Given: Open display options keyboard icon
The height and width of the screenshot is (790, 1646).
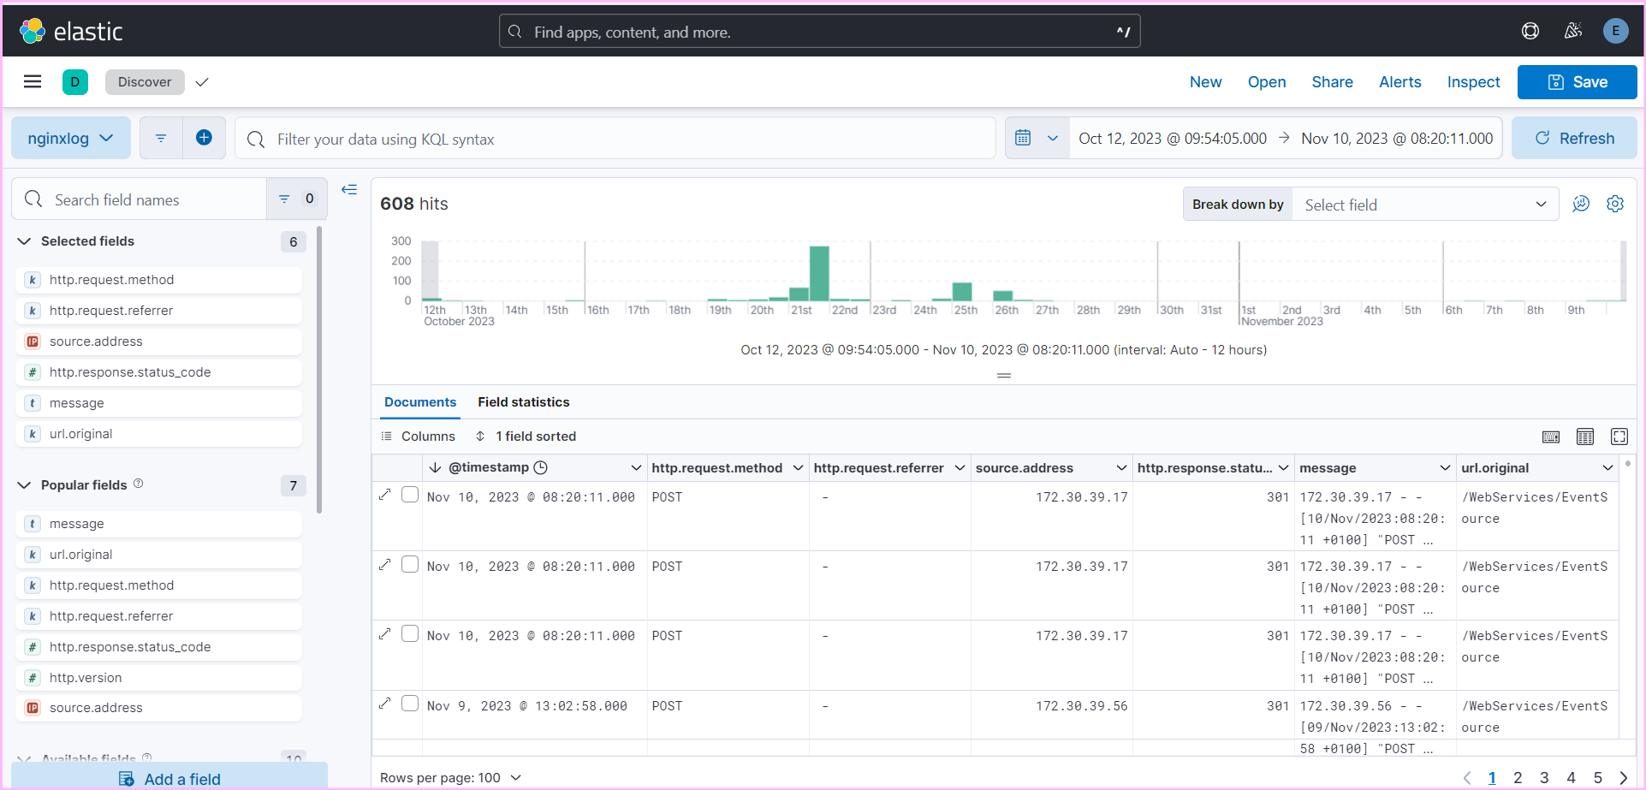Looking at the screenshot, I should (x=1551, y=437).
